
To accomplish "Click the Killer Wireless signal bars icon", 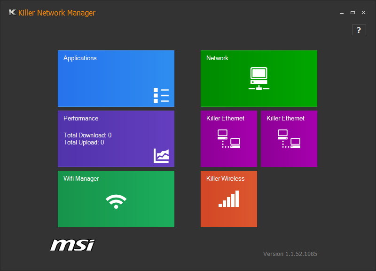I will coord(228,199).
